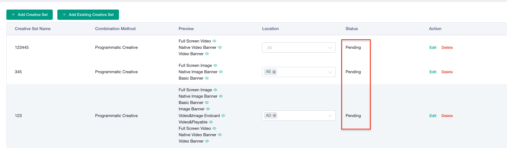The height and width of the screenshot is (151, 507).
Task: Preview Video&Image Endcard eye icon
Action: pyautogui.click(x=223, y=116)
